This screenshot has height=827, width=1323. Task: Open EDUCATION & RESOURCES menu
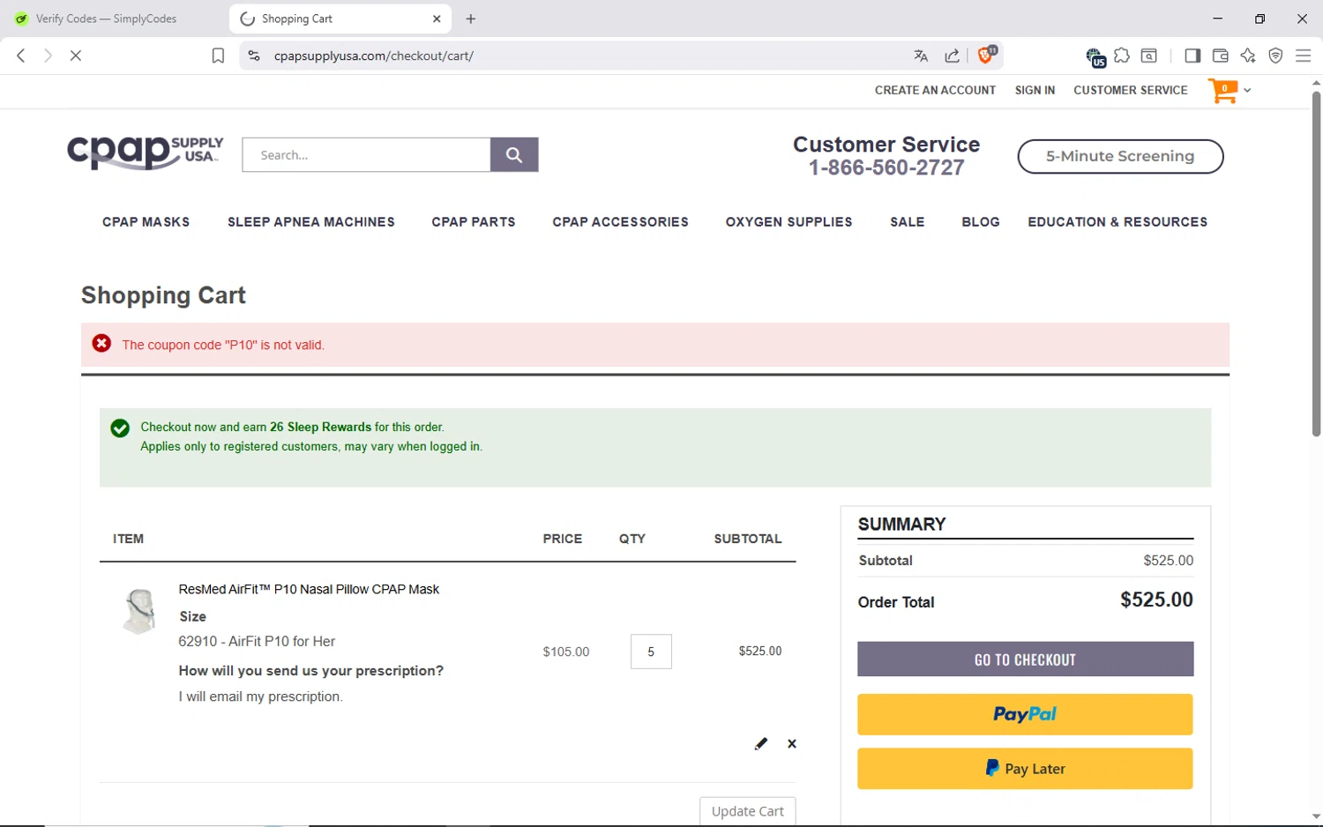coord(1117,222)
